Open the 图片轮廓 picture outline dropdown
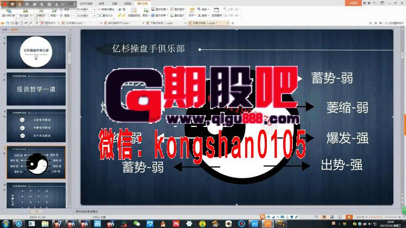Viewport: 406px width, 228px height. click(160, 9)
